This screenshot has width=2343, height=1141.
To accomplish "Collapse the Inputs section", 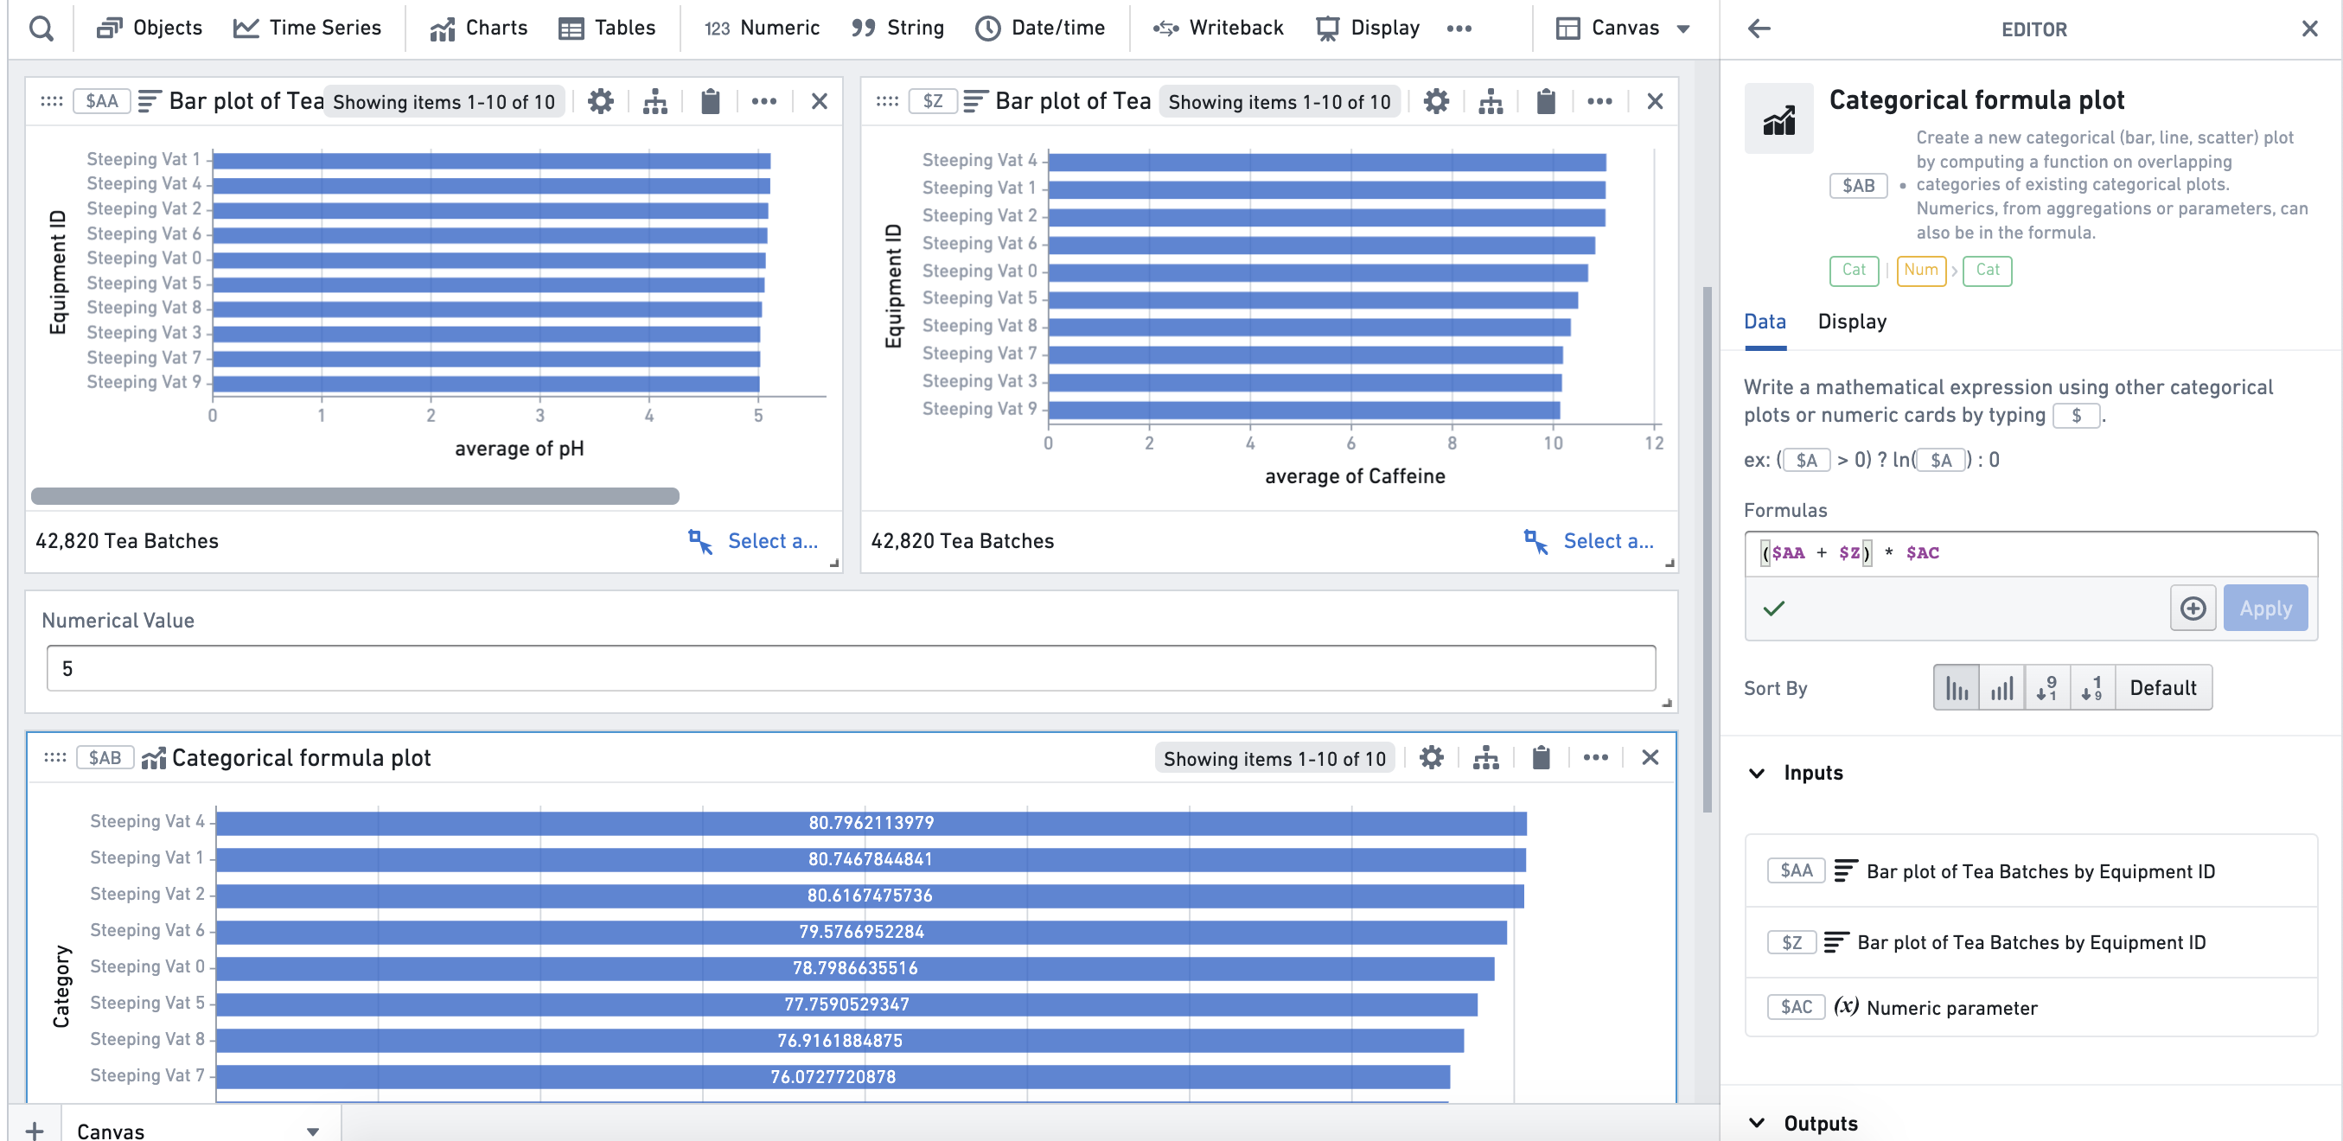I will pos(1757,773).
